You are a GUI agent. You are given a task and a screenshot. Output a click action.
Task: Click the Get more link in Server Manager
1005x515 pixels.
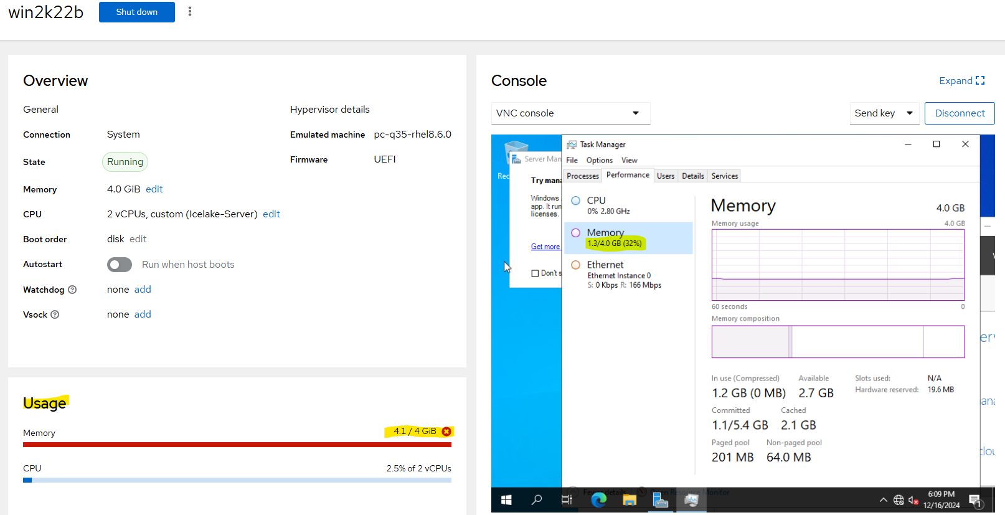click(545, 247)
